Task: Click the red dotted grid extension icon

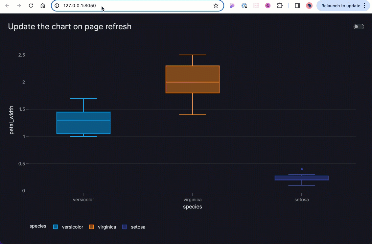Action: coord(256,6)
